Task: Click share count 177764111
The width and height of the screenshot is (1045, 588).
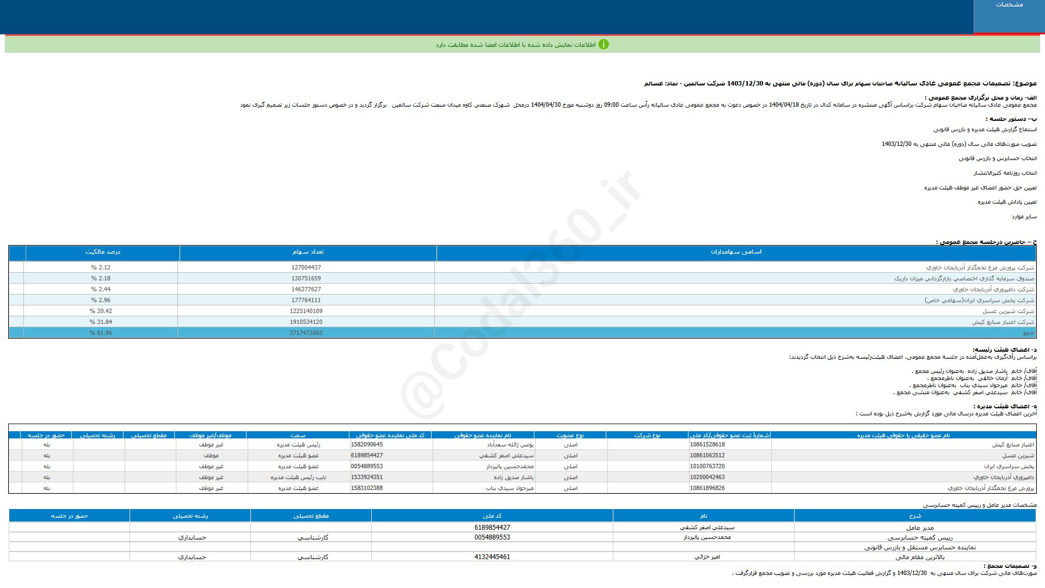Action: [306, 301]
